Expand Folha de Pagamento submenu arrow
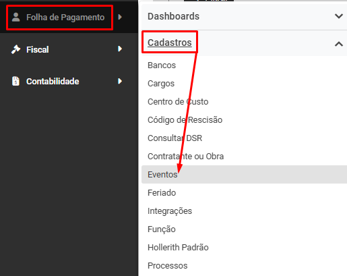Image resolution: width=347 pixels, height=276 pixels. click(120, 17)
